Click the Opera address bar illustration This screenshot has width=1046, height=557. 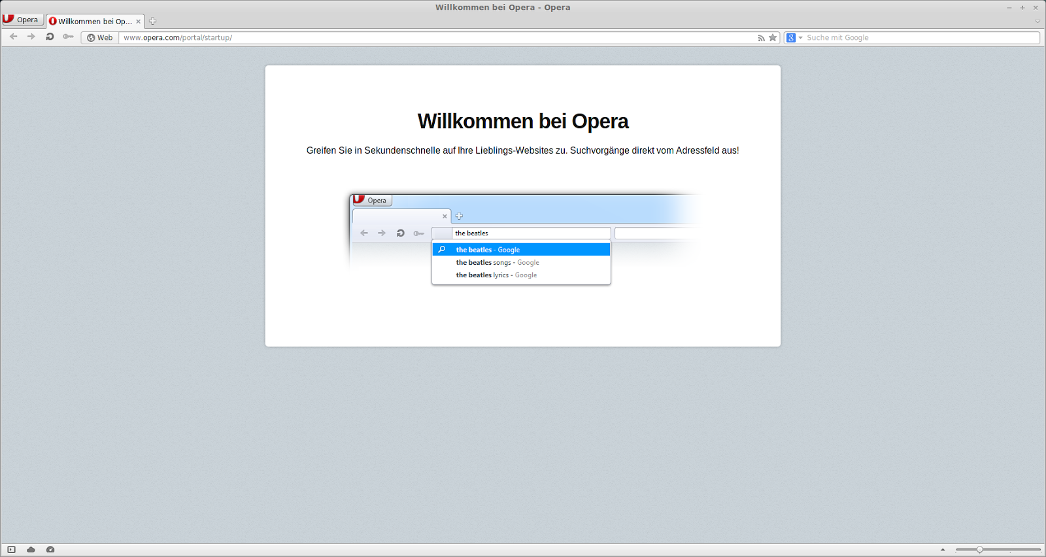click(525, 239)
